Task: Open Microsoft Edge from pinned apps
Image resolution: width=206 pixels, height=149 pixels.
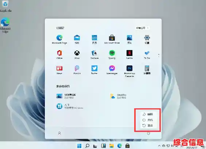Action: 59,39
